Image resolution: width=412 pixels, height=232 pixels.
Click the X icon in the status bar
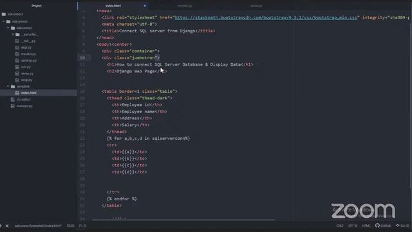pos(7,226)
